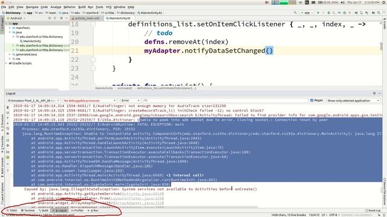This screenshot has height=217, width=387.
Task: Click the Activity.java:6814 stack trace link
Action: (x=141, y=194)
